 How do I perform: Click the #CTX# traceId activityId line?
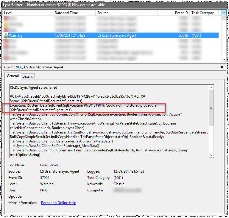tap(77, 96)
